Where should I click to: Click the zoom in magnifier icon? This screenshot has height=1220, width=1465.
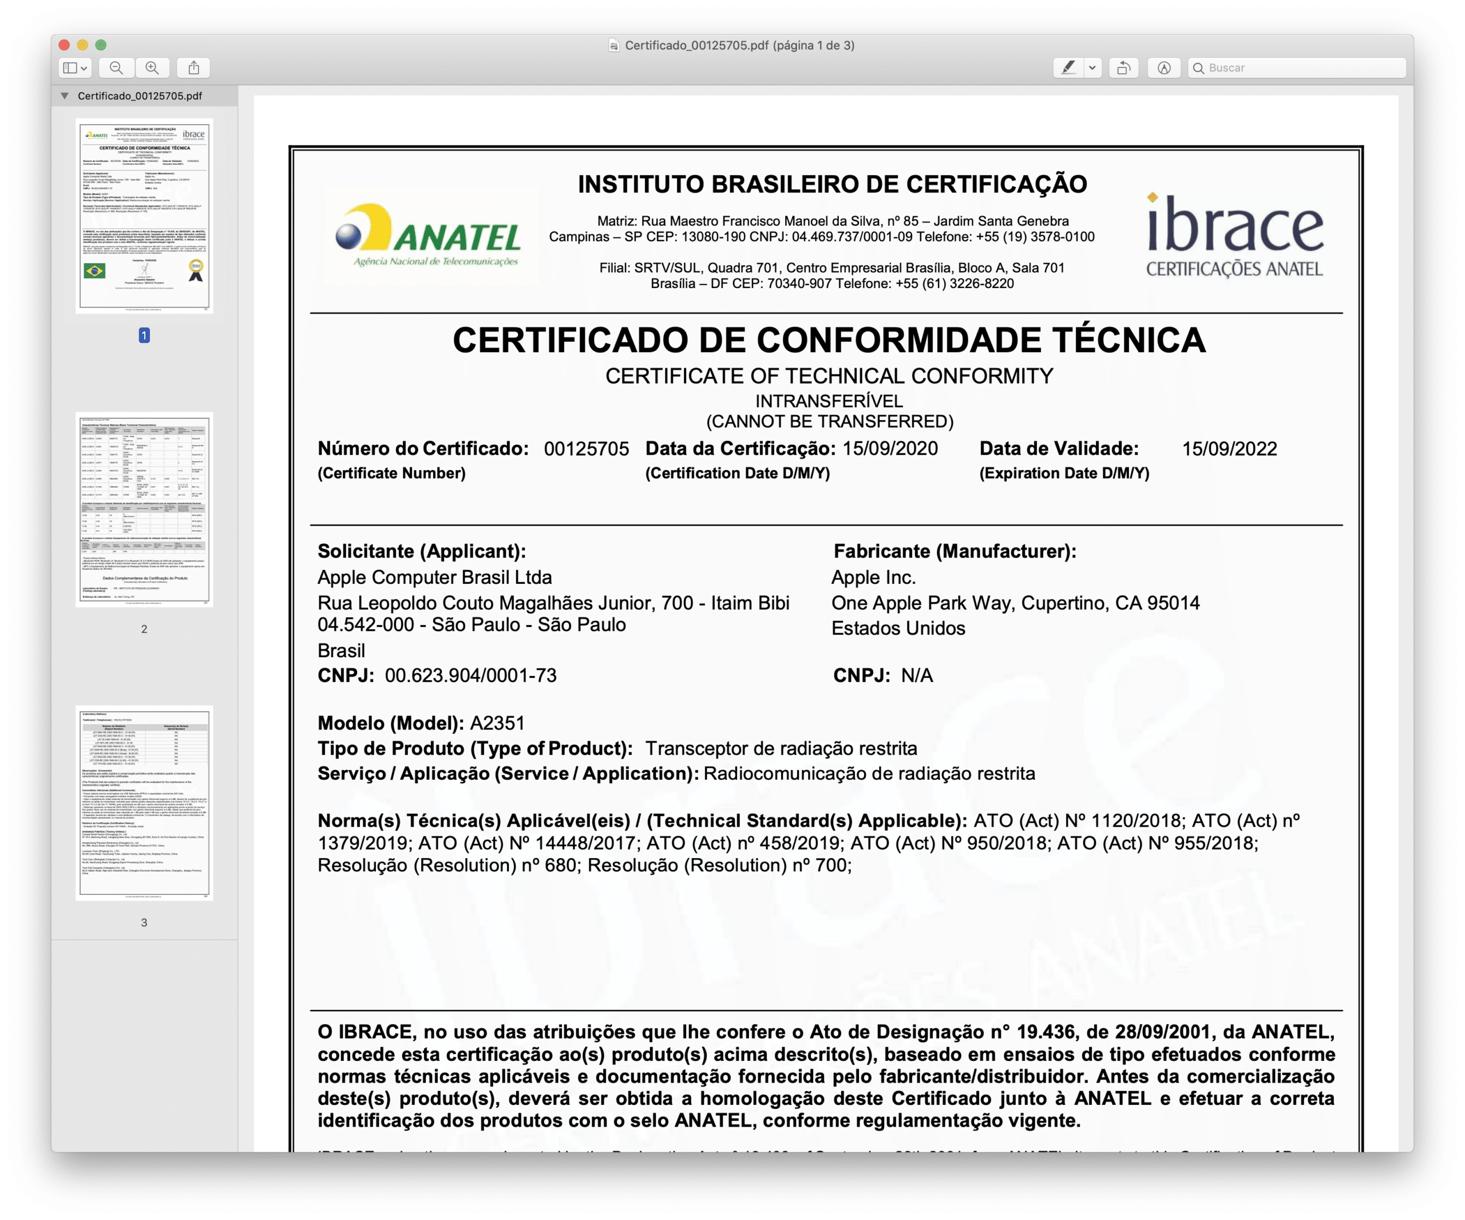(x=152, y=68)
